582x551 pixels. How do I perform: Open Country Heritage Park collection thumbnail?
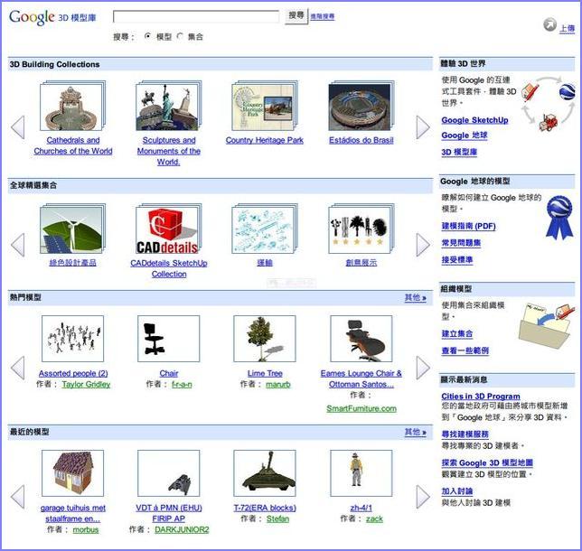pyautogui.click(x=265, y=106)
